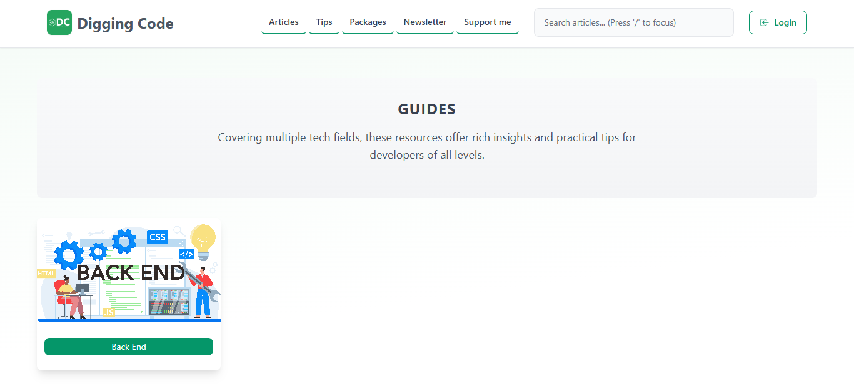Click the HTML tag in the Back End image
The image size is (854, 391).
tap(46, 273)
